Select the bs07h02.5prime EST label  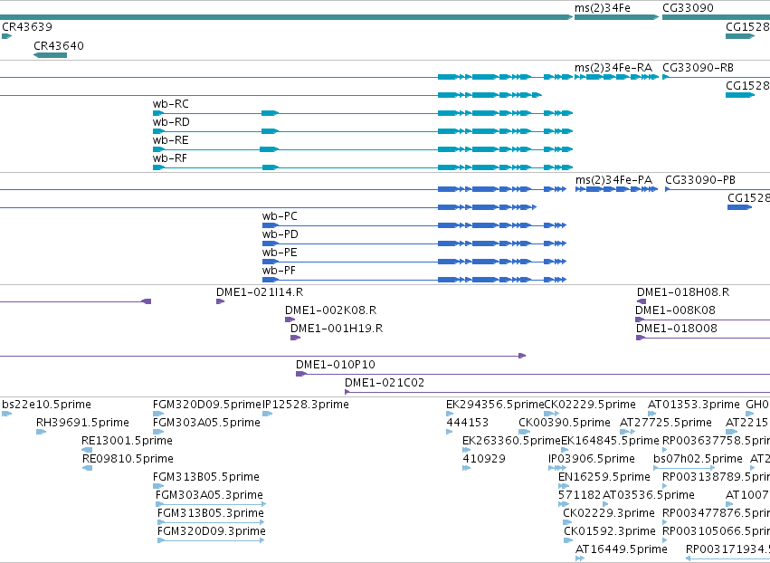coord(698,459)
